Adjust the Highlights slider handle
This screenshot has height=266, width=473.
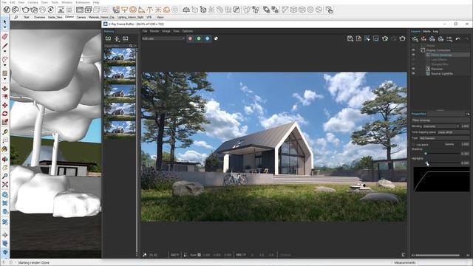[426, 163]
